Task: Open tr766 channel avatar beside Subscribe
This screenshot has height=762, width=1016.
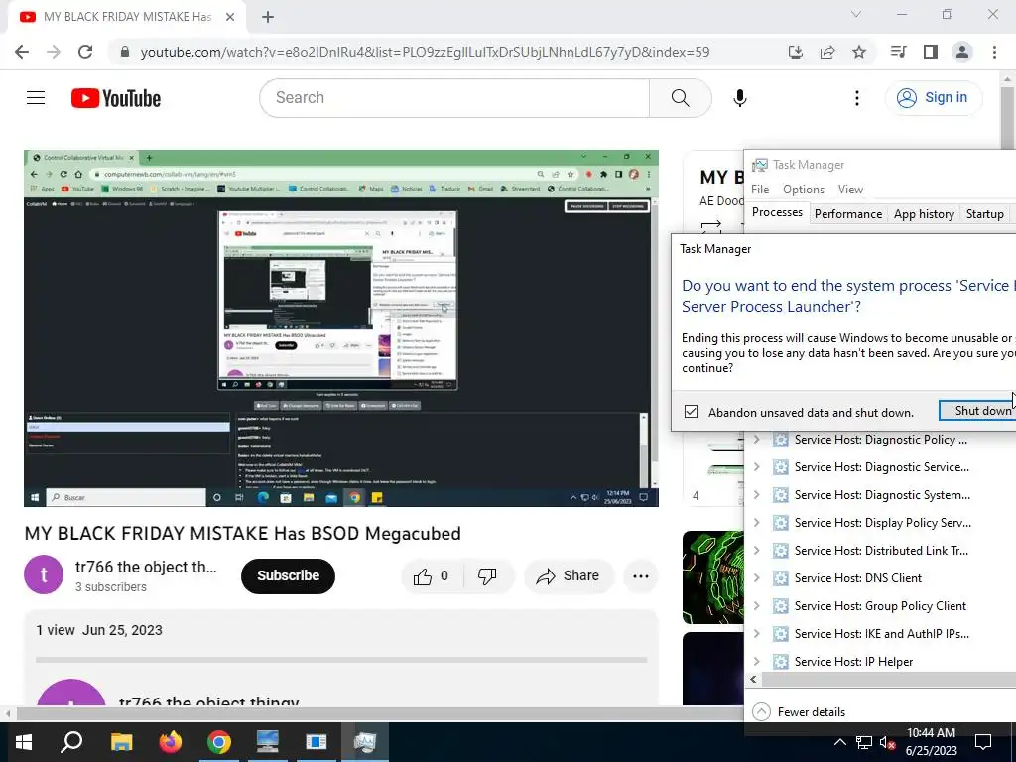Action: 44,574
